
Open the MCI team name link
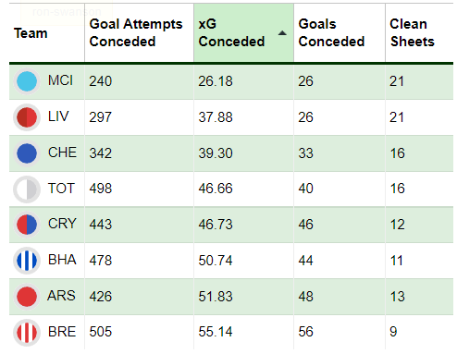(60, 80)
